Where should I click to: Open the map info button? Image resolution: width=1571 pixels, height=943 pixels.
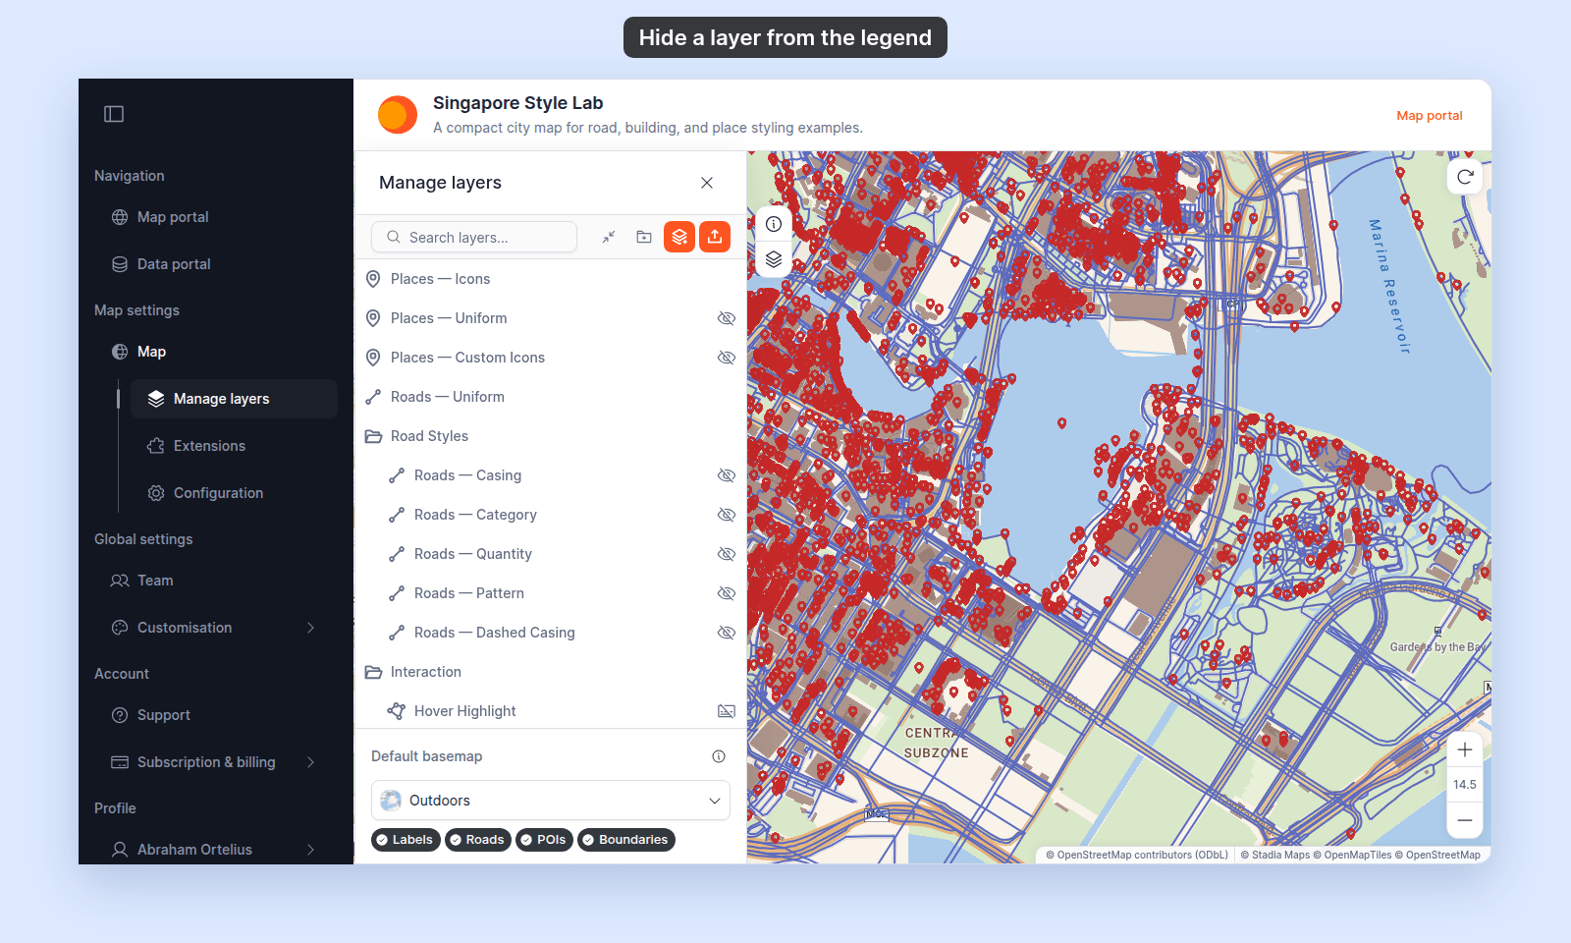tap(774, 224)
